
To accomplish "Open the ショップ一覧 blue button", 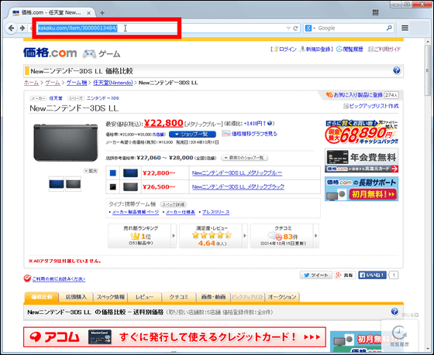I will click(192, 135).
